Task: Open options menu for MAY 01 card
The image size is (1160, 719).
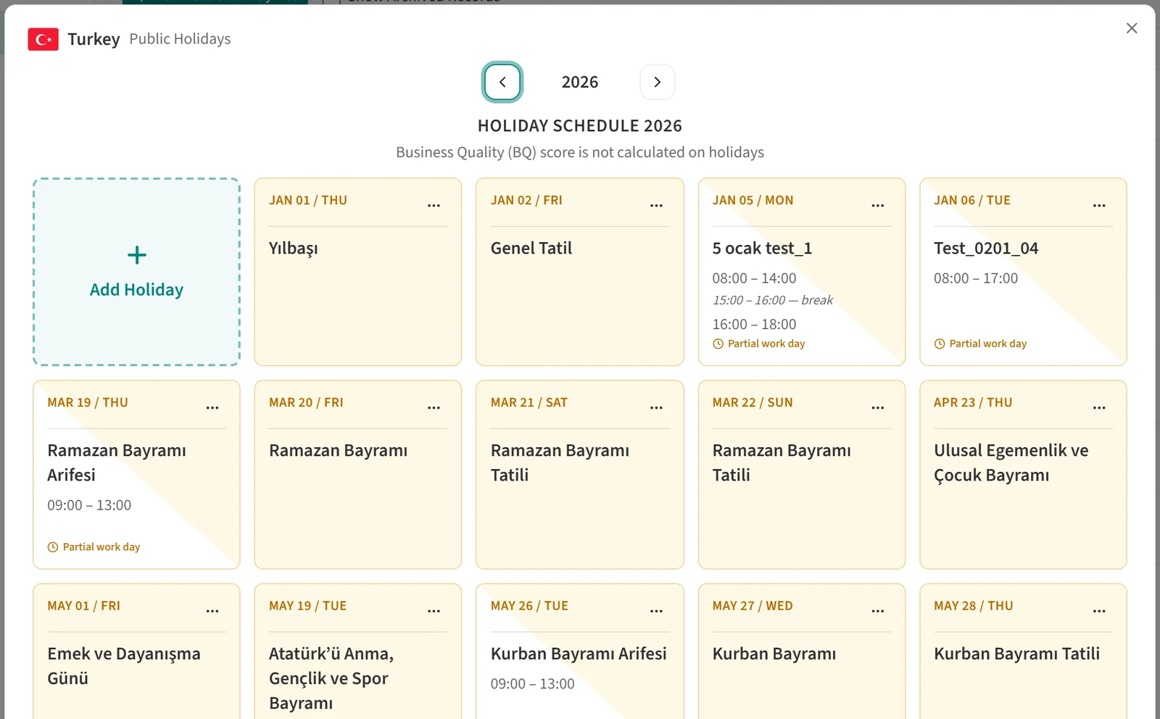Action: click(212, 611)
